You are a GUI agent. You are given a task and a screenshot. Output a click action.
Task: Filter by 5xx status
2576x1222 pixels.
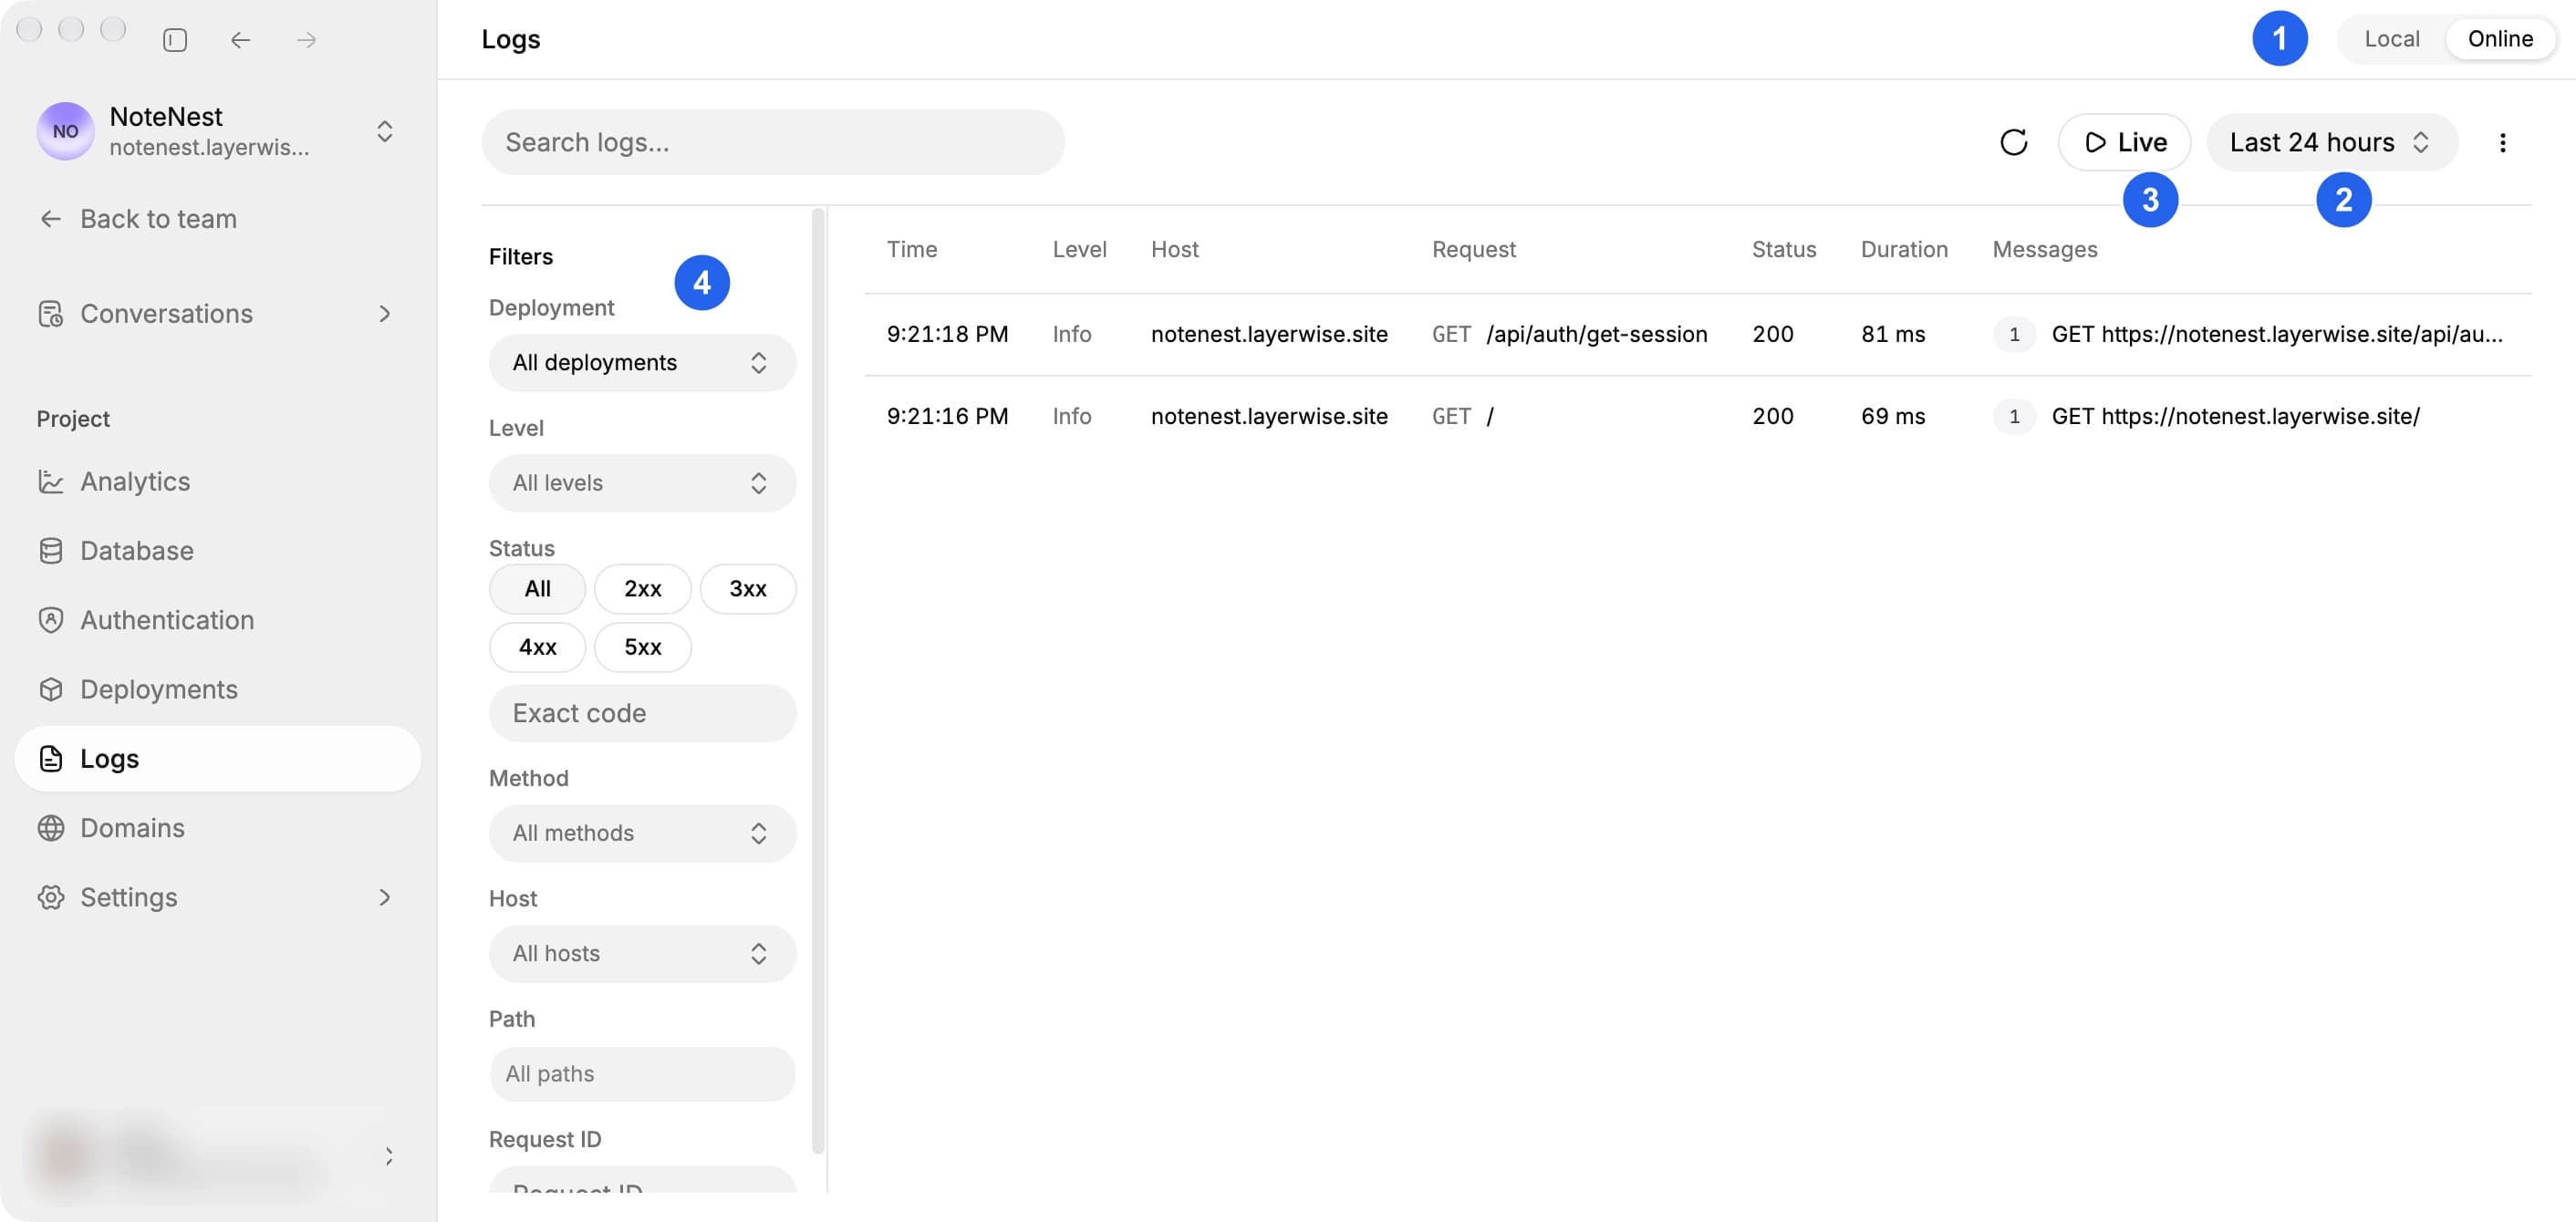(x=642, y=647)
